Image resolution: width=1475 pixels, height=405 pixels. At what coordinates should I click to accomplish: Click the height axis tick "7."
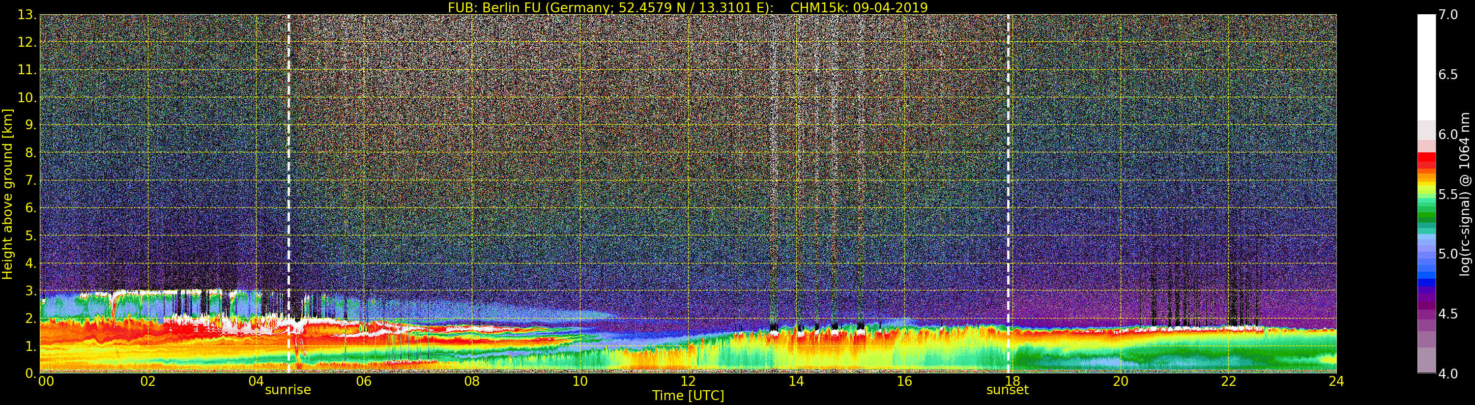[31, 180]
